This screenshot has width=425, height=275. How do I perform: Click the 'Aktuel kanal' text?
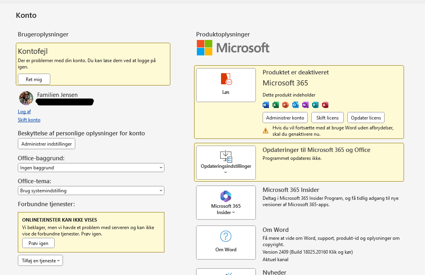(275, 259)
